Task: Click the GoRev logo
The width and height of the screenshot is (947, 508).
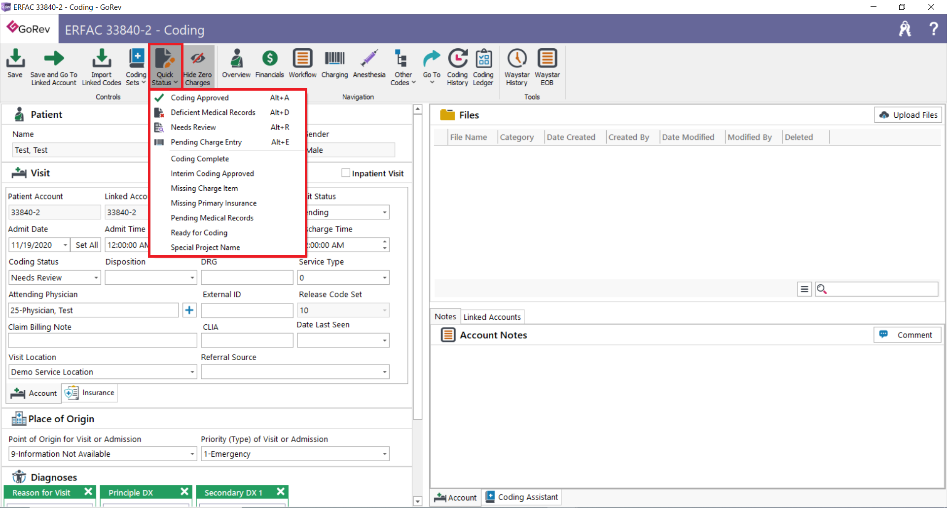Action: point(29,28)
